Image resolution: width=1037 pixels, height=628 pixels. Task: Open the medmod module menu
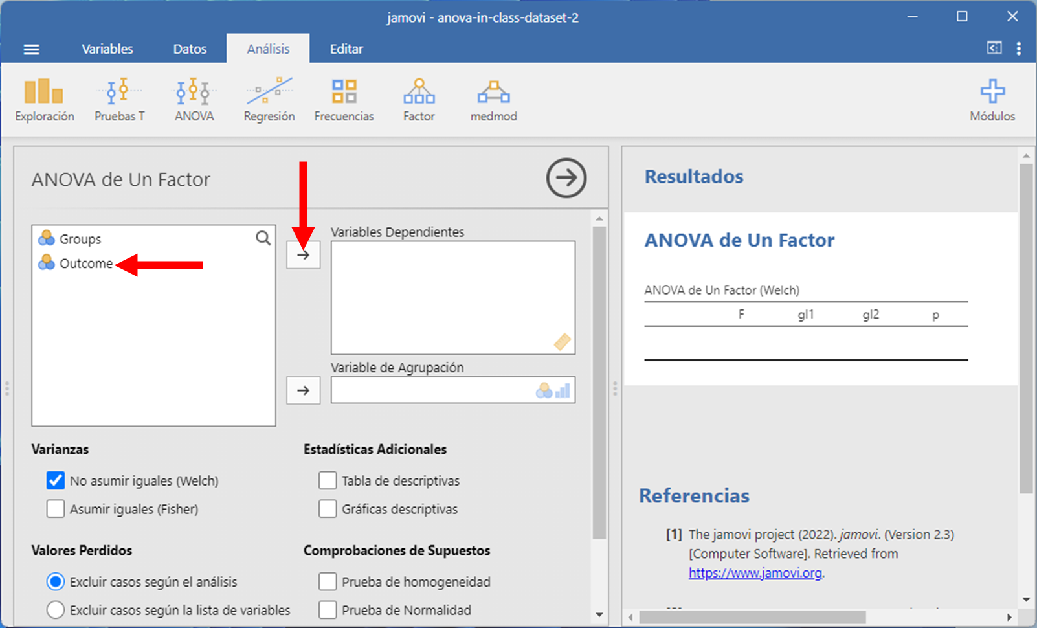coord(493,100)
